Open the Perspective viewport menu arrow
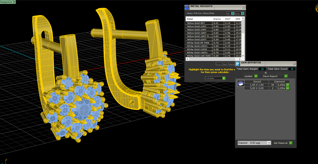 (x=14, y=2)
